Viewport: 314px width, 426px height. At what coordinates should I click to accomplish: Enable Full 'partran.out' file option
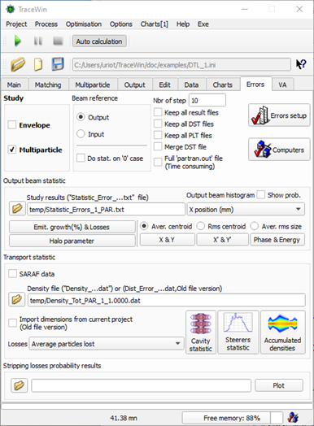coord(158,162)
